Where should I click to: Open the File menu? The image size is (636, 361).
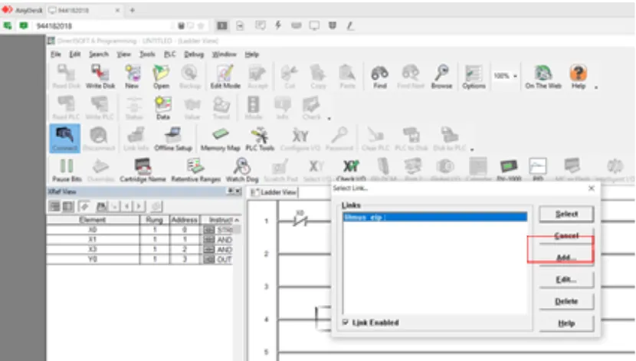[x=56, y=54]
